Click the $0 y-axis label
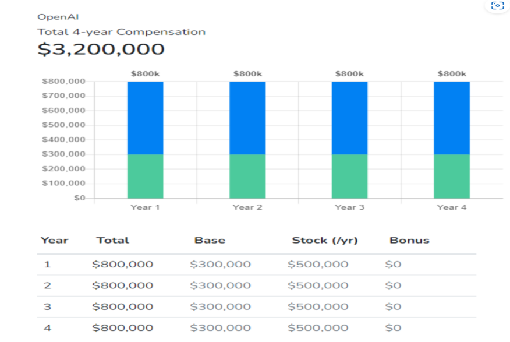The height and width of the screenshot is (342, 510). tap(80, 198)
